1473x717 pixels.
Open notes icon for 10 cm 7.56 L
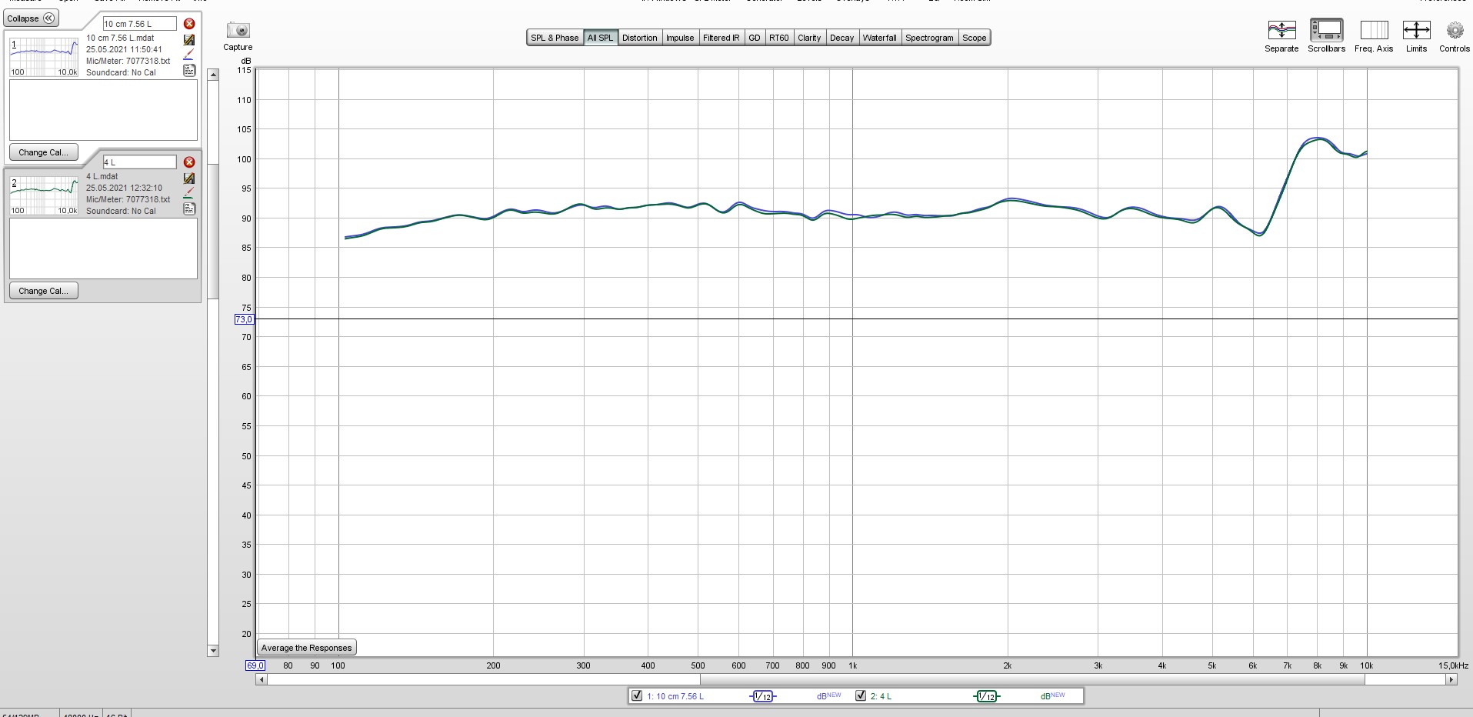[189, 70]
